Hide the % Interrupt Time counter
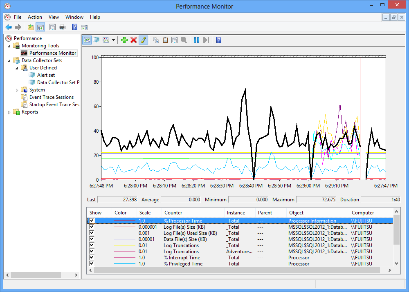This screenshot has height=292, width=409. (92, 258)
